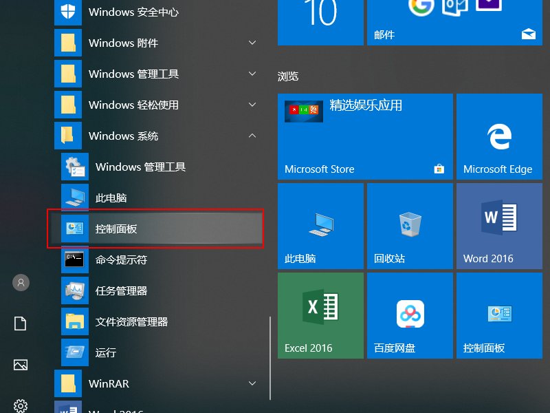Open the 邮件 mail tile
The height and width of the screenshot is (413, 550).
[454, 24]
